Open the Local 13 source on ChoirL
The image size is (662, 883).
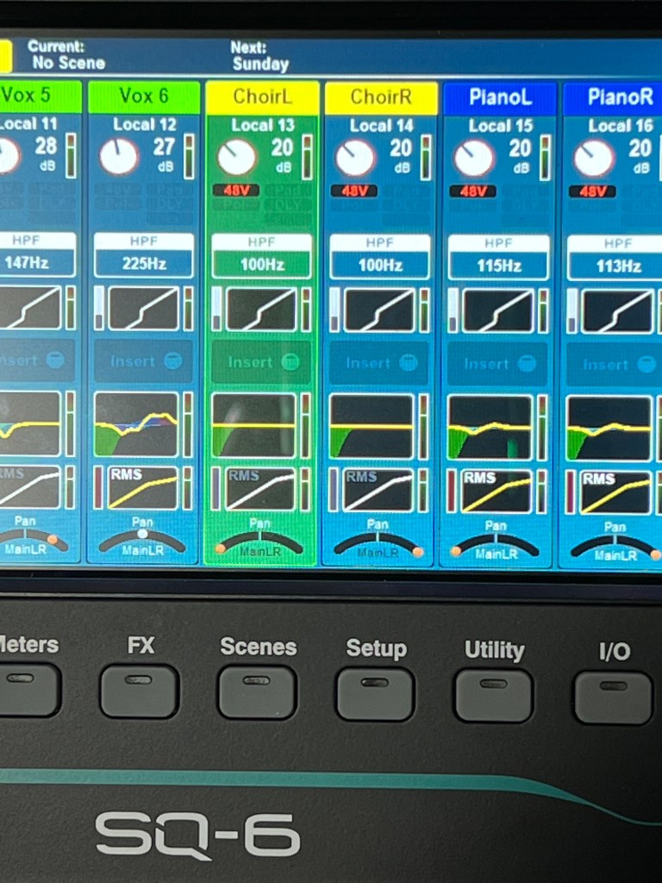pos(262,125)
